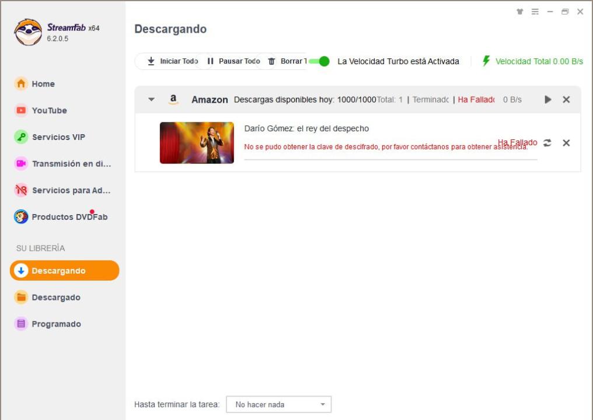The width and height of the screenshot is (593, 420).
Task: Start the Amazon group with play button
Action: pos(548,99)
